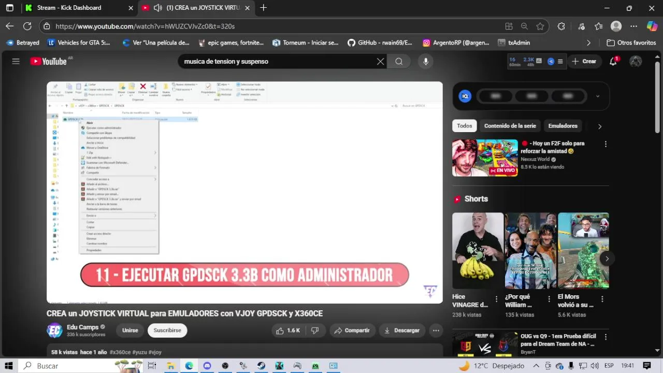Open the GitHub rwain69 bookmark
Screen dimensions: 663x373
pos(380,42)
